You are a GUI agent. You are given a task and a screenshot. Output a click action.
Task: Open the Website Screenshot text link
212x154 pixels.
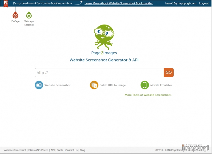pos(58,85)
